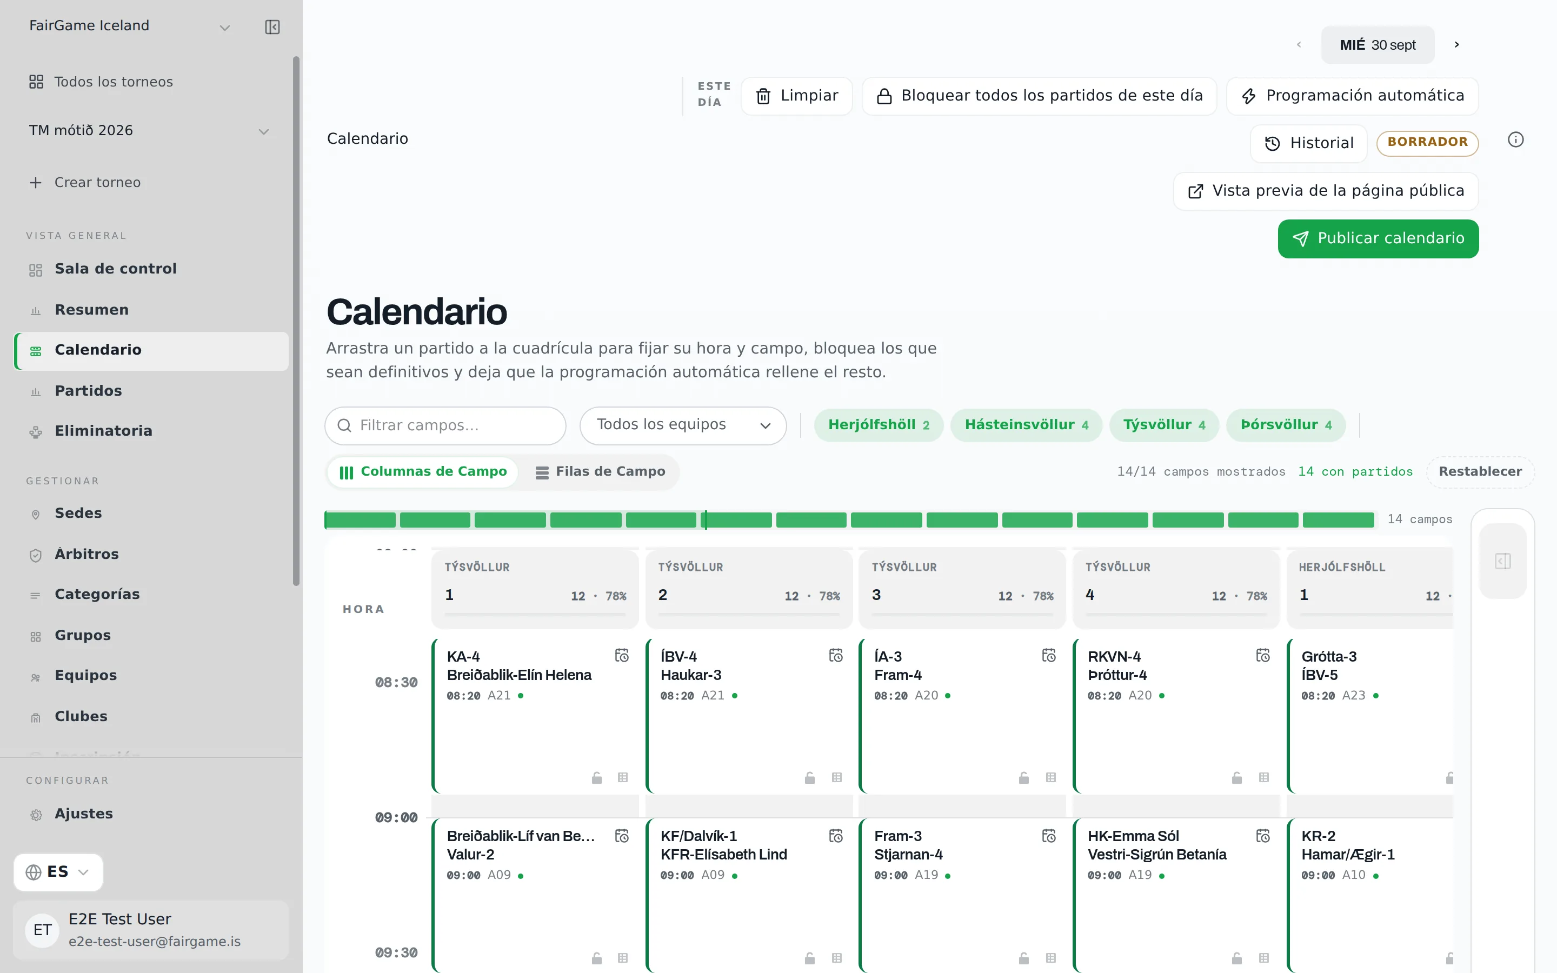Open ES language selector
This screenshot has width=1557, height=973.
[58, 872]
